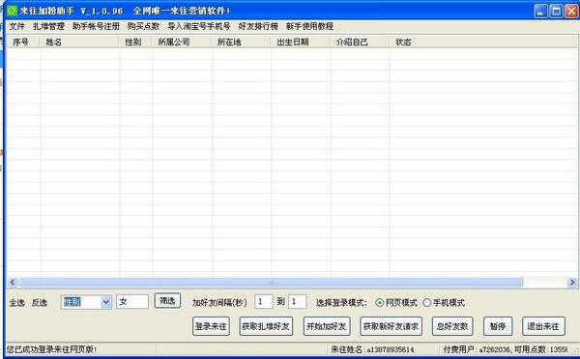Open the 助手帐号注册 menu
Viewport: 580px width, 359px height.
[96, 26]
